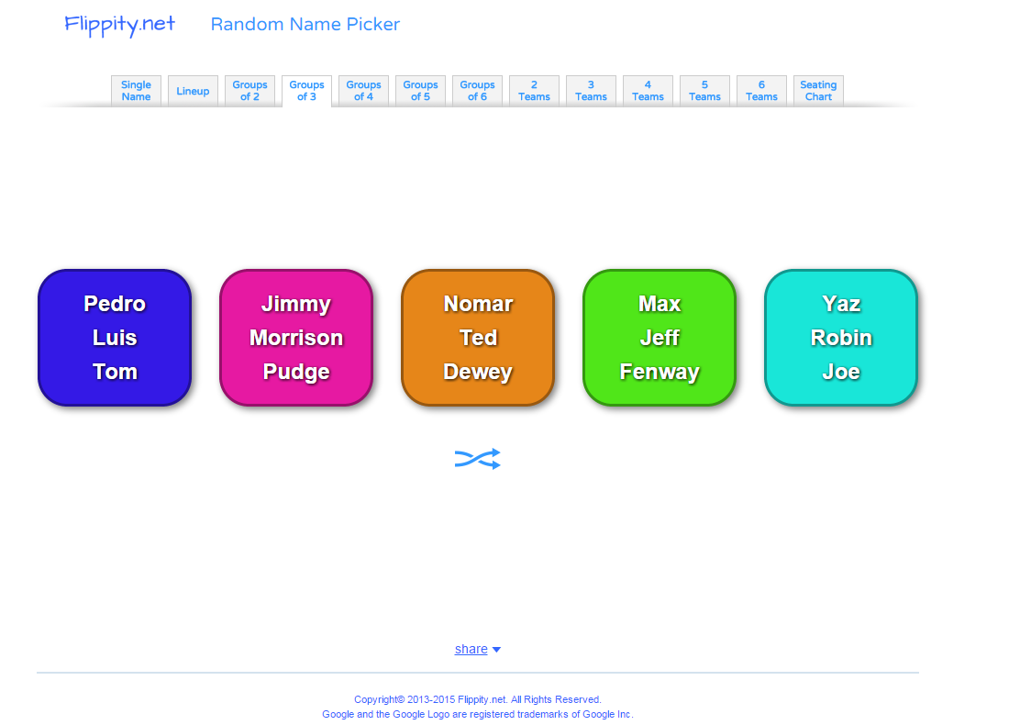
Task: Select the Groups of 6 tab
Action: (477, 90)
